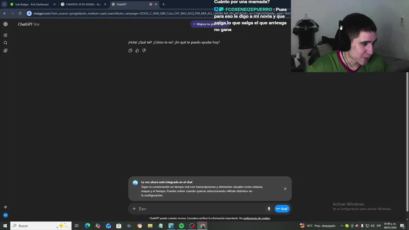Open Microsoft Store from the taskbar
The image size is (409, 230).
[119, 226]
